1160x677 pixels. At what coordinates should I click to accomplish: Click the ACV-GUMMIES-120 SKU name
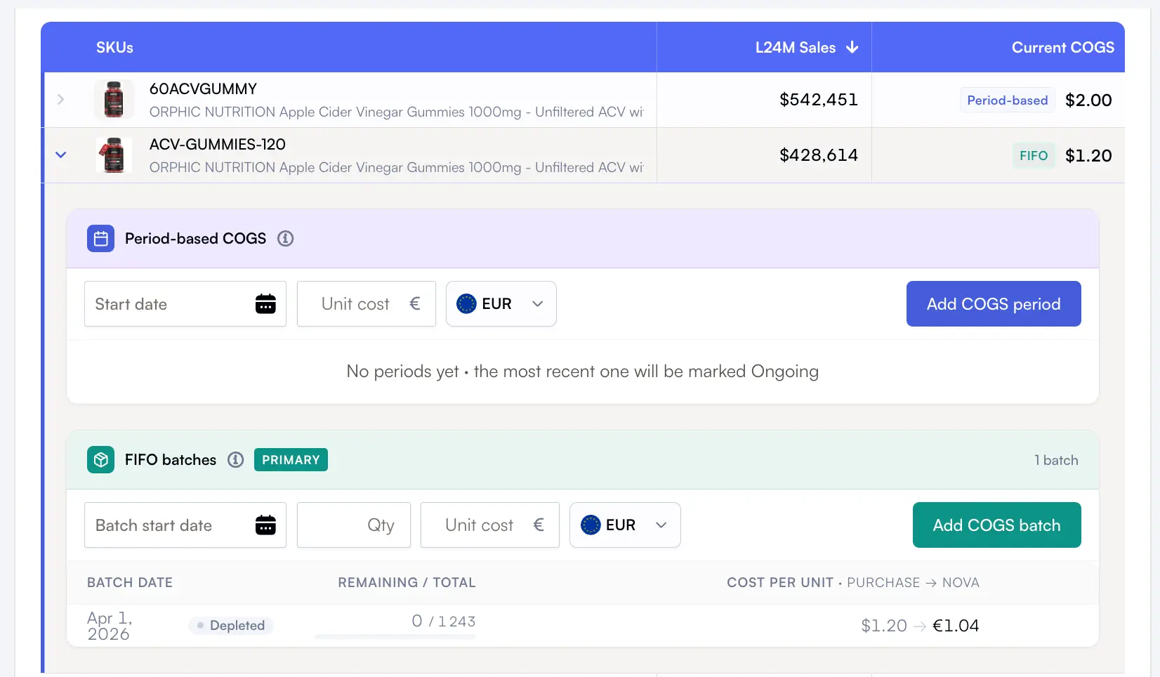point(218,145)
